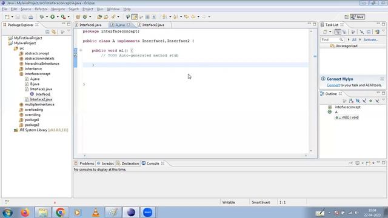
Task: Click Last Edit Location icon
Action: click(x=186, y=17)
